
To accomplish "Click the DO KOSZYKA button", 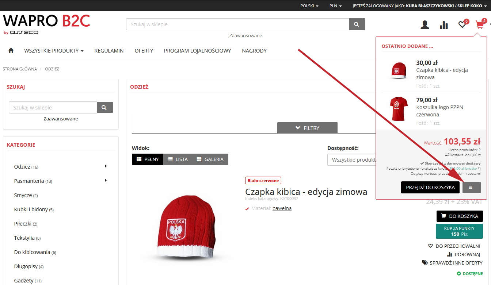I will 460,216.
